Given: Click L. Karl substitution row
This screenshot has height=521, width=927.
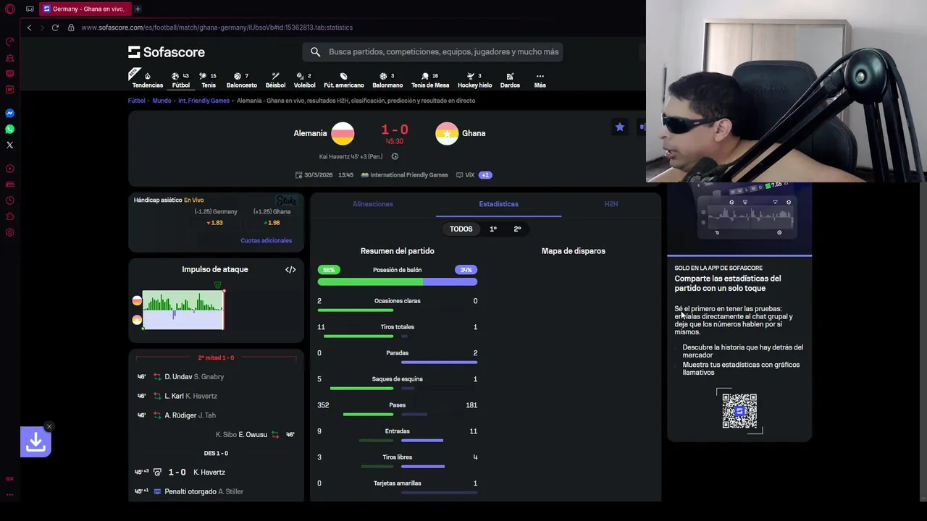Looking at the screenshot, I should (x=216, y=396).
